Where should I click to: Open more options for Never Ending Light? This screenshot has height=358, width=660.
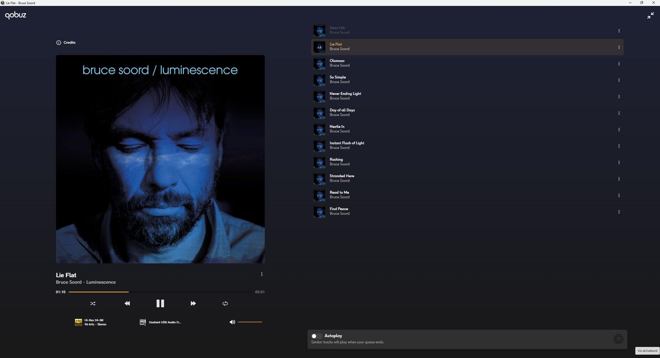(619, 96)
